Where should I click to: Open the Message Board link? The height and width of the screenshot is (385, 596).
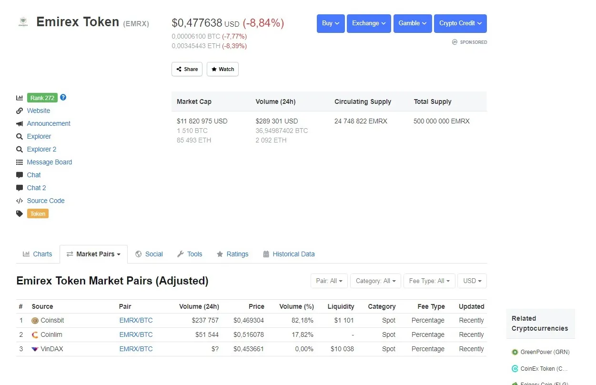[50, 162]
